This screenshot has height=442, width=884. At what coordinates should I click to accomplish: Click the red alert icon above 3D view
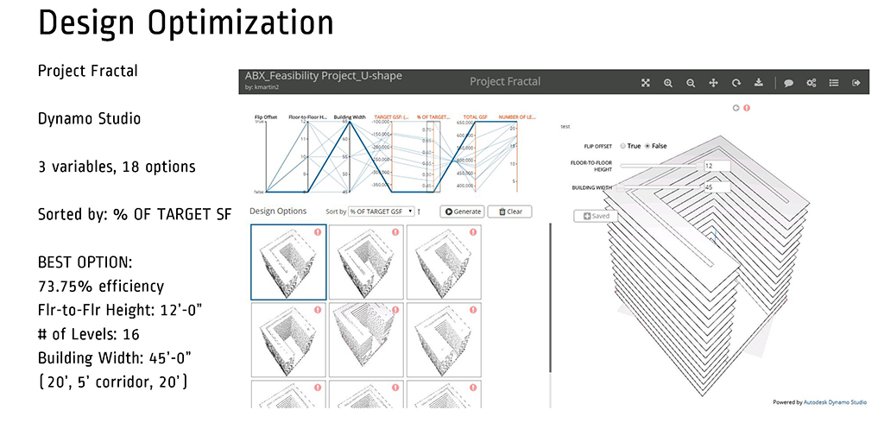747,108
